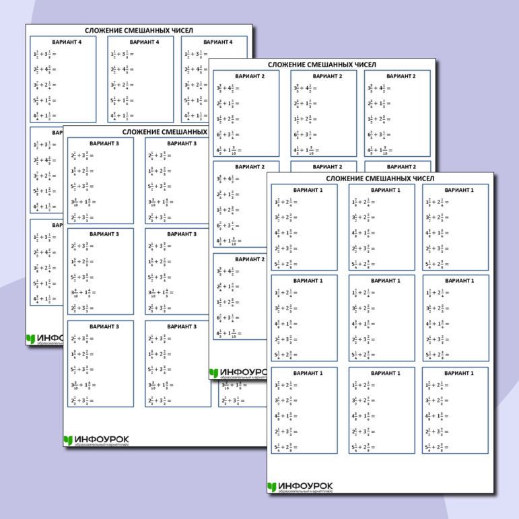Click the Инфоурок logo icon on the Вариант 3 sheet
Image resolution: width=519 pixels, height=519 pixels.
(68, 440)
